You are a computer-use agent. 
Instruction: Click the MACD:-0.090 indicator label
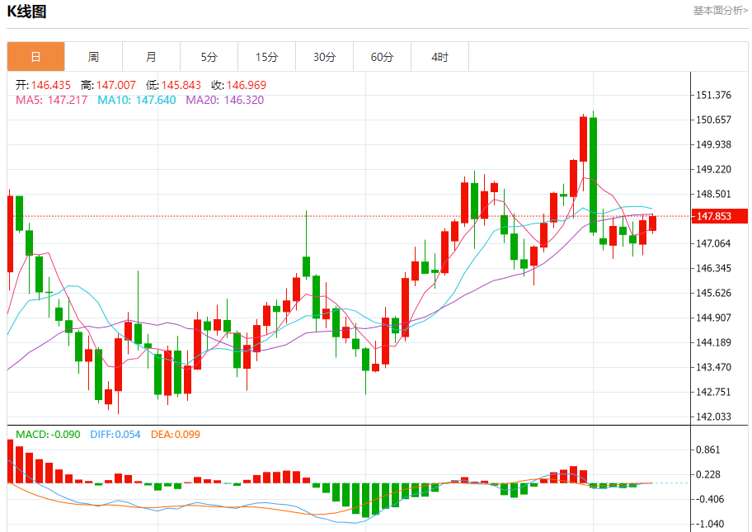48,435
